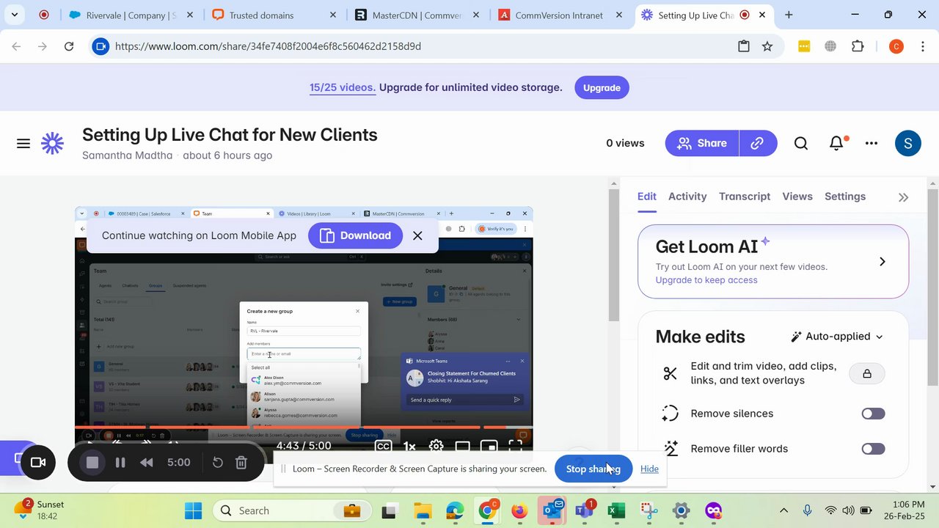Show hidden system tray icons

pos(783,510)
